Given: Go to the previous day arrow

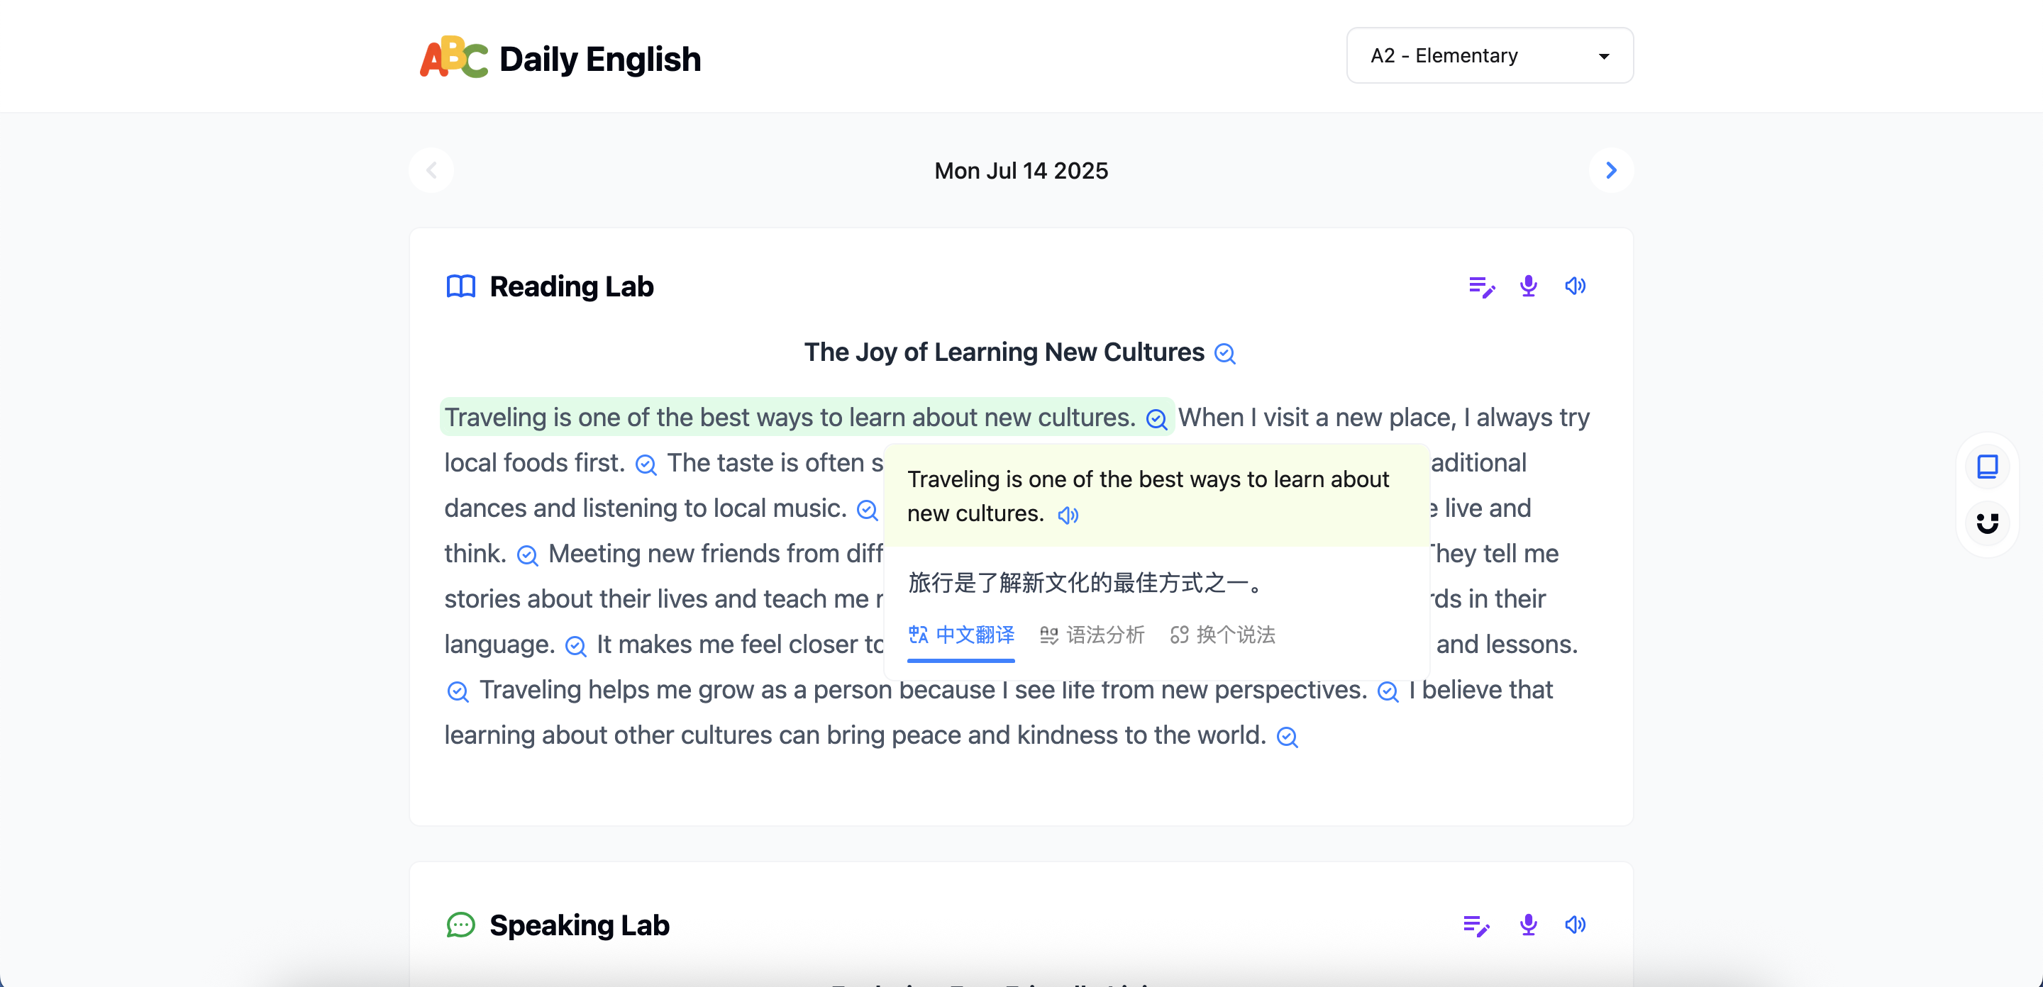Looking at the screenshot, I should [x=431, y=170].
